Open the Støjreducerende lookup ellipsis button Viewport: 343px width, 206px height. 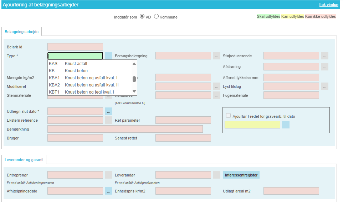(324, 56)
